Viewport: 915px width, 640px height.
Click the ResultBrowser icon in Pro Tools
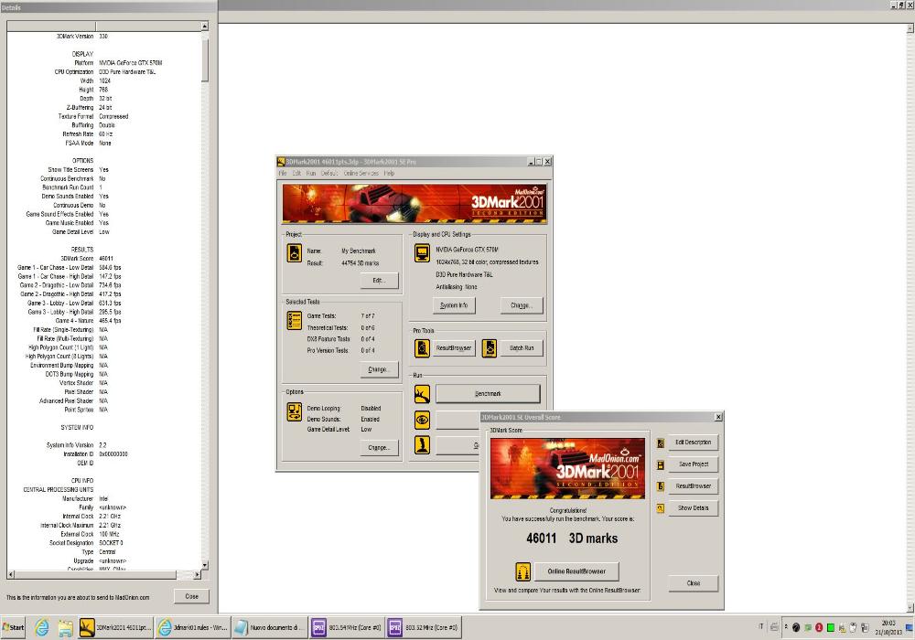(422, 348)
